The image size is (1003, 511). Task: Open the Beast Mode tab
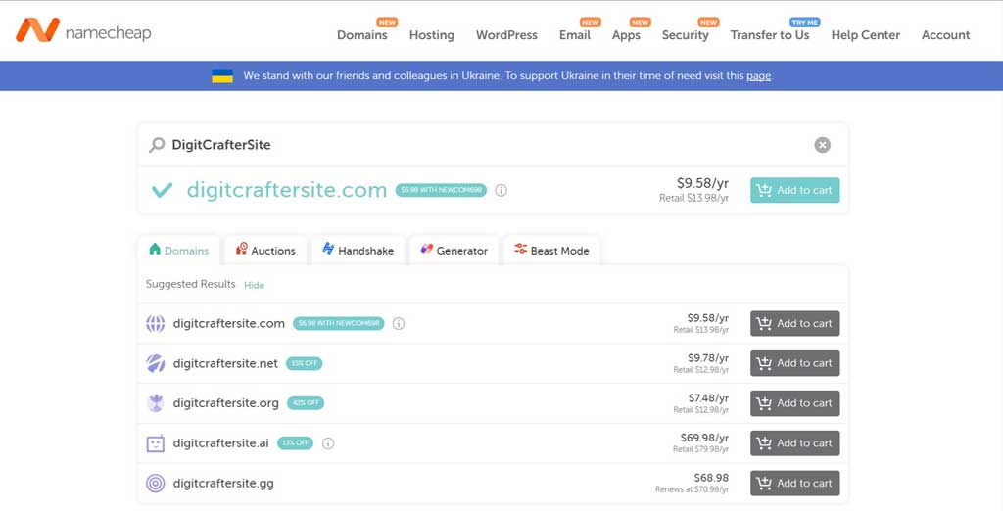point(551,250)
